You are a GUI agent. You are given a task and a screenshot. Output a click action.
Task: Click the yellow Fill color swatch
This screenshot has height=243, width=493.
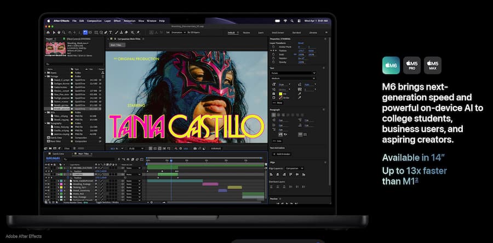tap(281, 94)
